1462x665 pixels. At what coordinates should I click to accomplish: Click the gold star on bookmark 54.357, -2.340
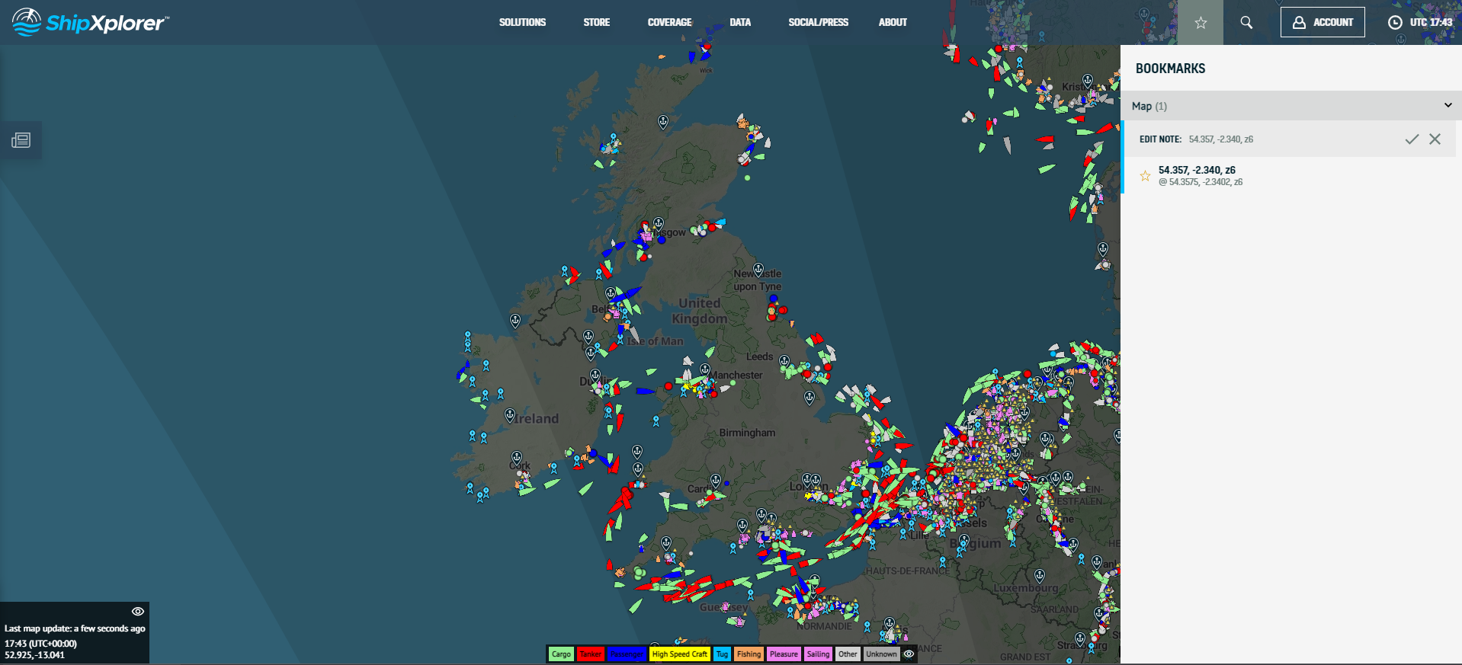(x=1145, y=176)
